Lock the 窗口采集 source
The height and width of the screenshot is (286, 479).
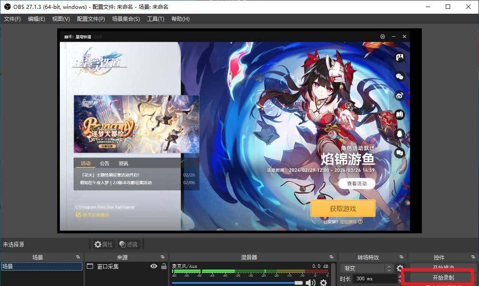pyautogui.click(x=164, y=266)
